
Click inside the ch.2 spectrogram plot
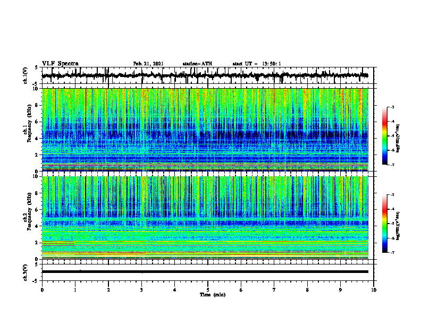click(x=205, y=218)
